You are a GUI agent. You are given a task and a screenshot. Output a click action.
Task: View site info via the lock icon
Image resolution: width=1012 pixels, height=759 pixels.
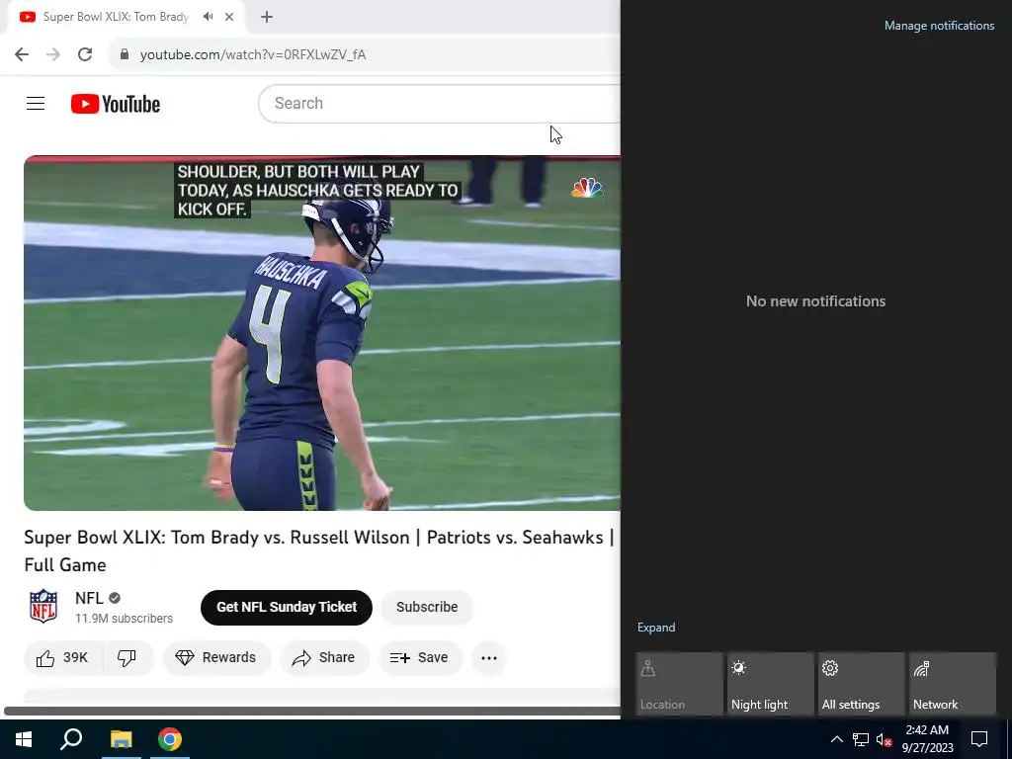(125, 54)
